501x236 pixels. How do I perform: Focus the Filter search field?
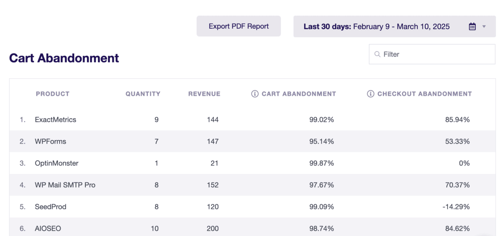(432, 54)
